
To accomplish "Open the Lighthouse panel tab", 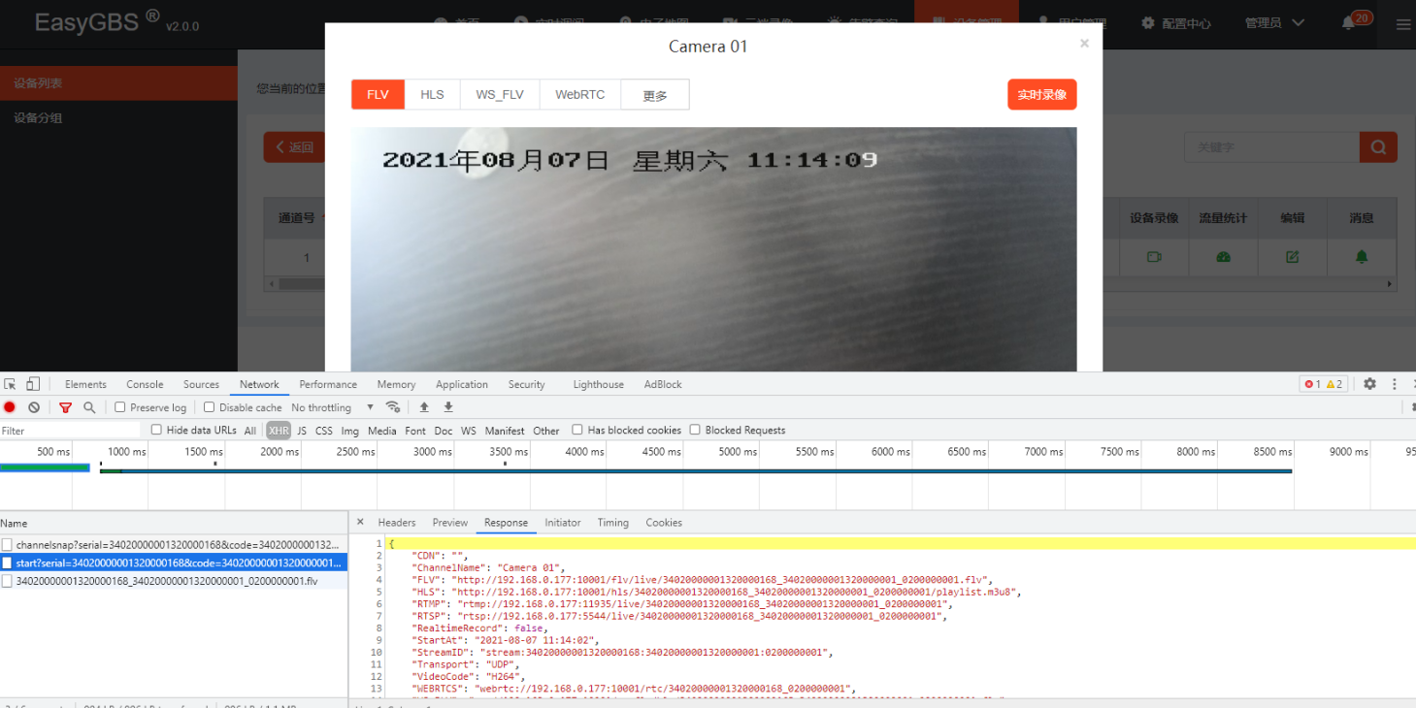I will point(598,384).
